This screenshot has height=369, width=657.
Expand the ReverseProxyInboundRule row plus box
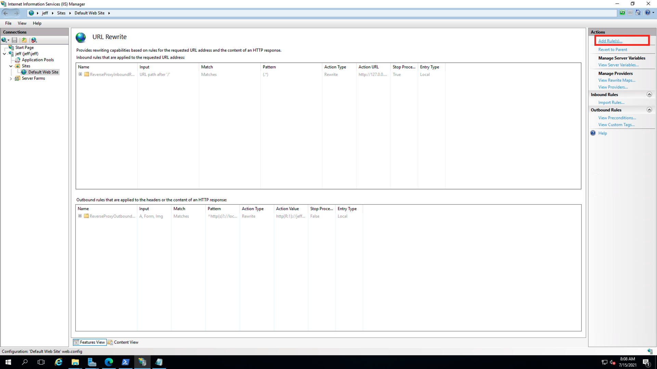point(80,74)
